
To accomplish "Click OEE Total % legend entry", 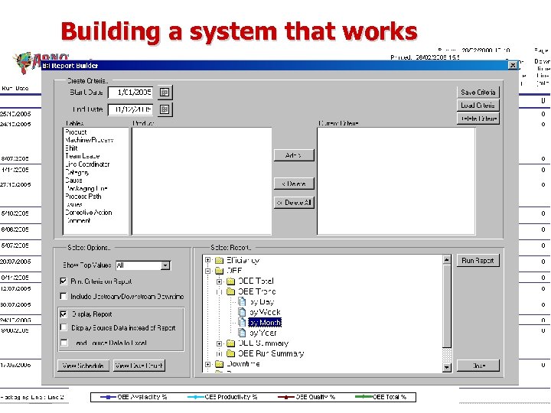I will pyautogui.click(x=381, y=397).
